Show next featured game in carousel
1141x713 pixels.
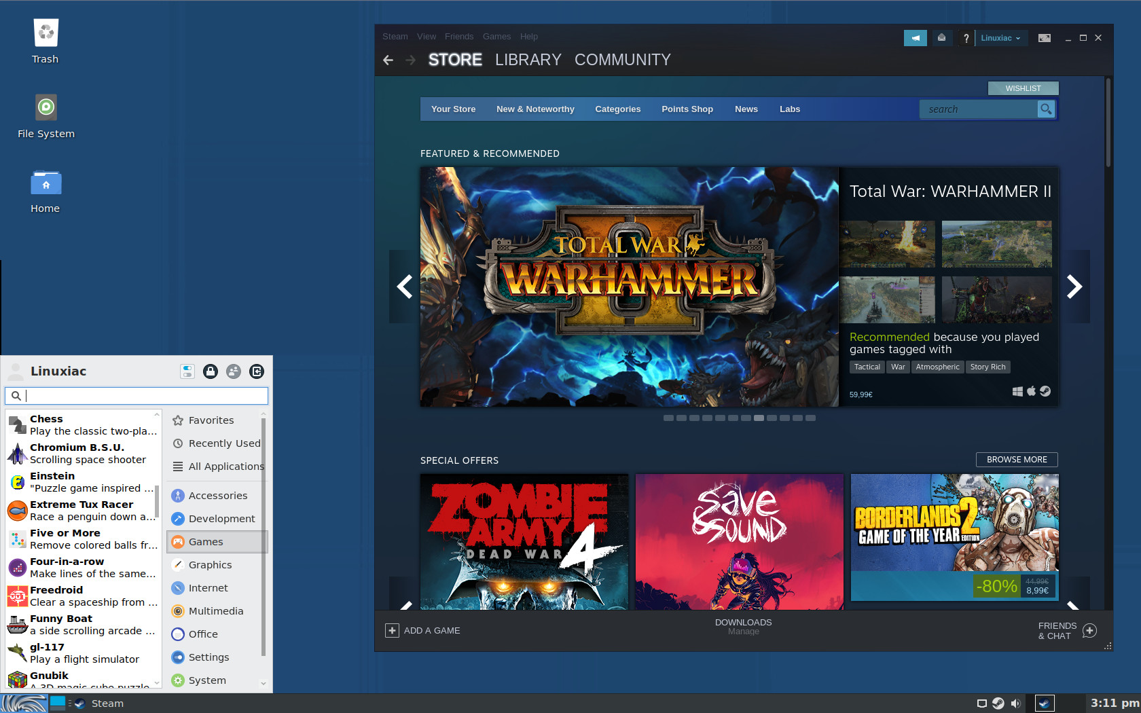click(x=1074, y=287)
